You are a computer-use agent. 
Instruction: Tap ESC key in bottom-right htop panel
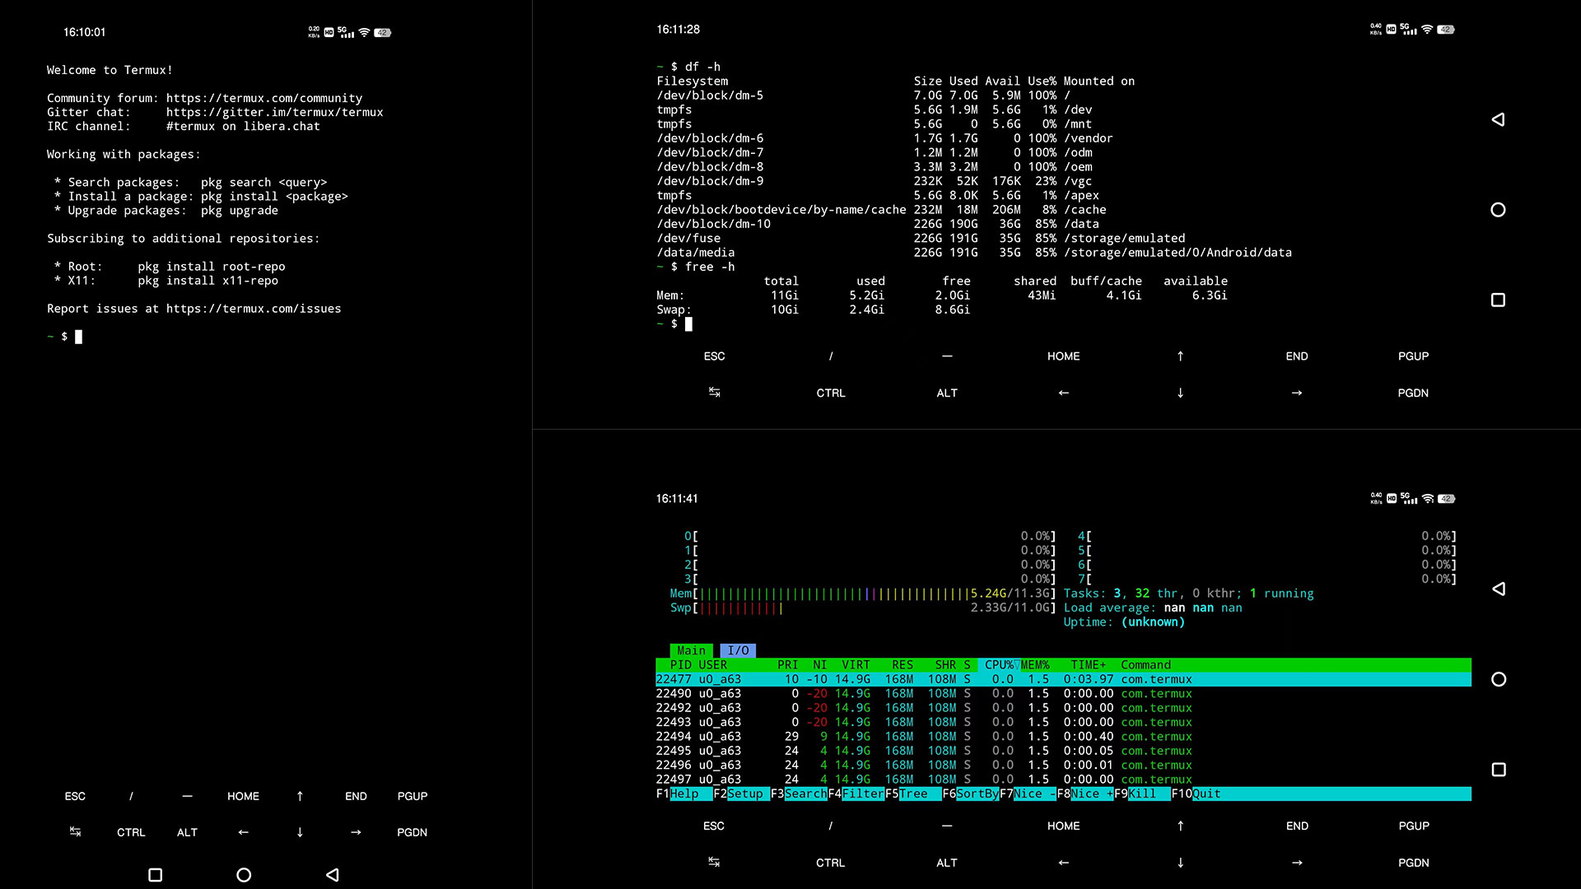click(714, 826)
